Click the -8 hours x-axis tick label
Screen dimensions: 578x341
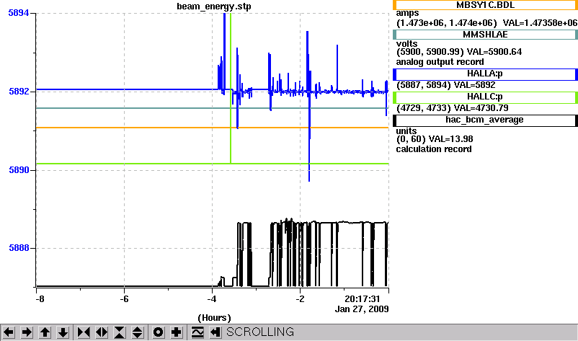(x=40, y=299)
